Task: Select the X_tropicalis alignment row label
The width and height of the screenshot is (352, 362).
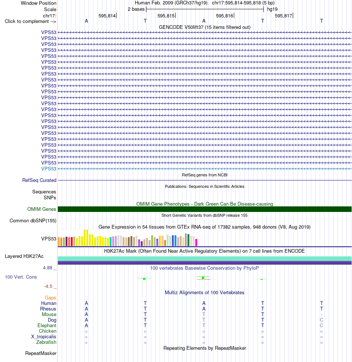Action: (x=44, y=336)
